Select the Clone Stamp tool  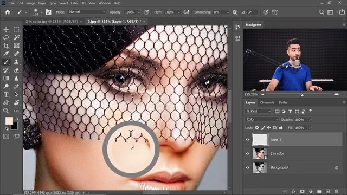pos(16,62)
